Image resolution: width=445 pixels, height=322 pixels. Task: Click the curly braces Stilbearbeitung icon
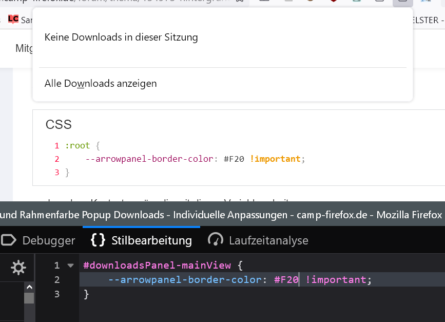point(98,240)
